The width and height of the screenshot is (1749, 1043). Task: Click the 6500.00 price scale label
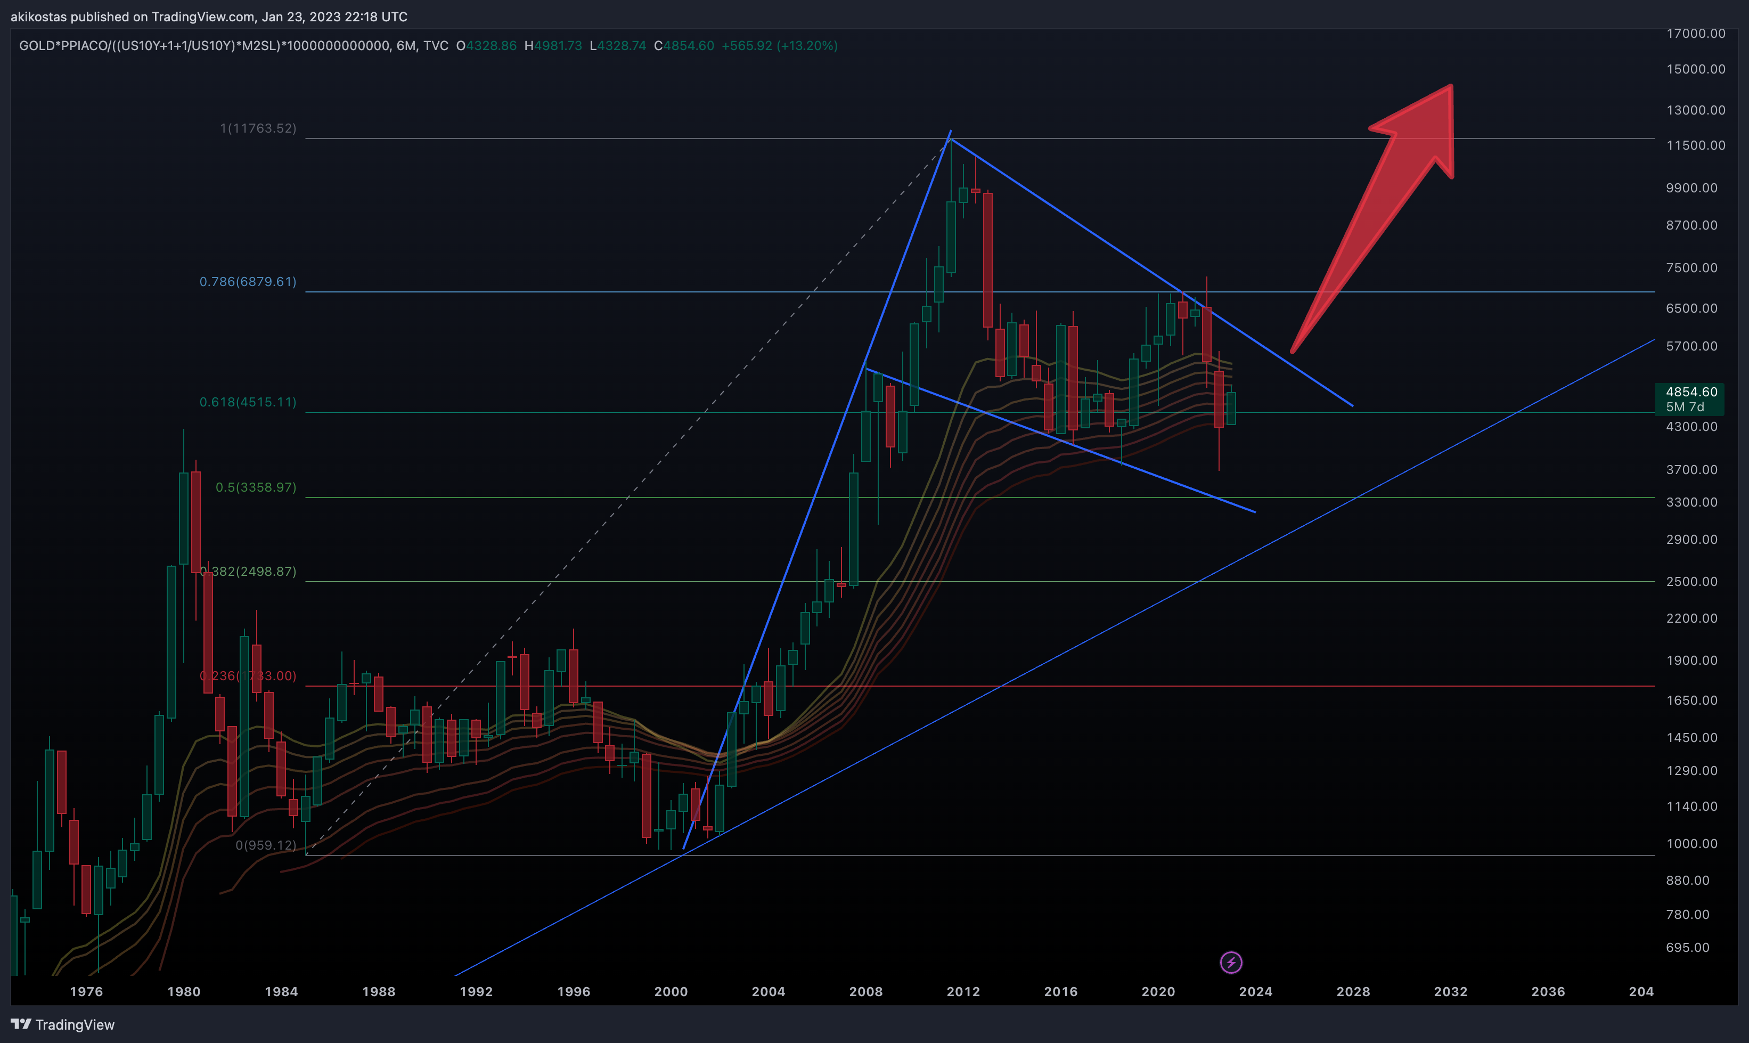pyautogui.click(x=1691, y=308)
